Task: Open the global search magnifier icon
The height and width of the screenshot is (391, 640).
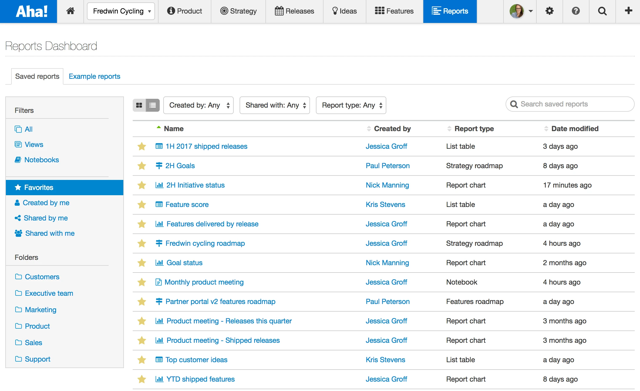Action: pyautogui.click(x=602, y=11)
